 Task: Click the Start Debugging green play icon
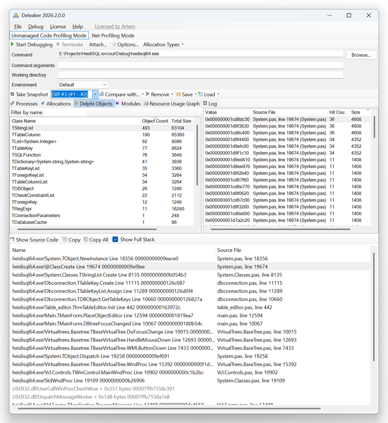(x=12, y=44)
